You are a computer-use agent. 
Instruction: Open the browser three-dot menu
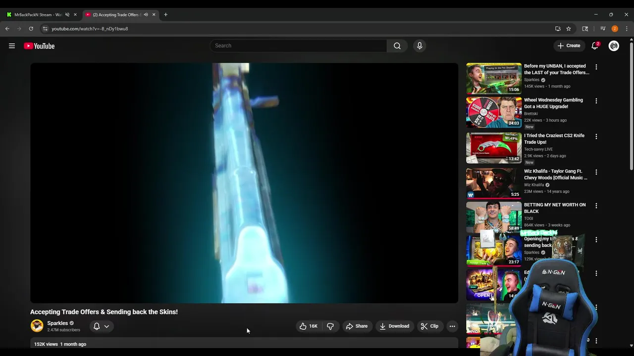pos(627,29)
